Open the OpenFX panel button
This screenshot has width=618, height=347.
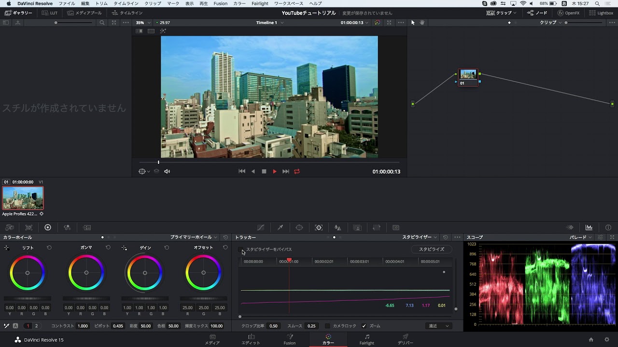click(568, 13)
